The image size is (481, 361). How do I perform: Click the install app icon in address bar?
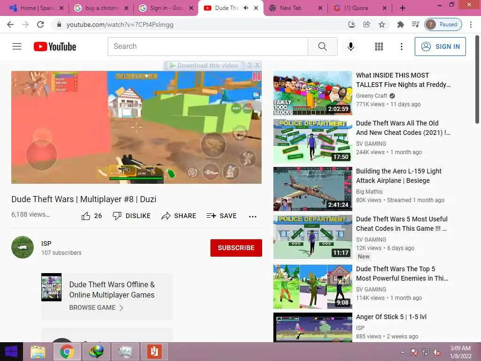[351, 24]
